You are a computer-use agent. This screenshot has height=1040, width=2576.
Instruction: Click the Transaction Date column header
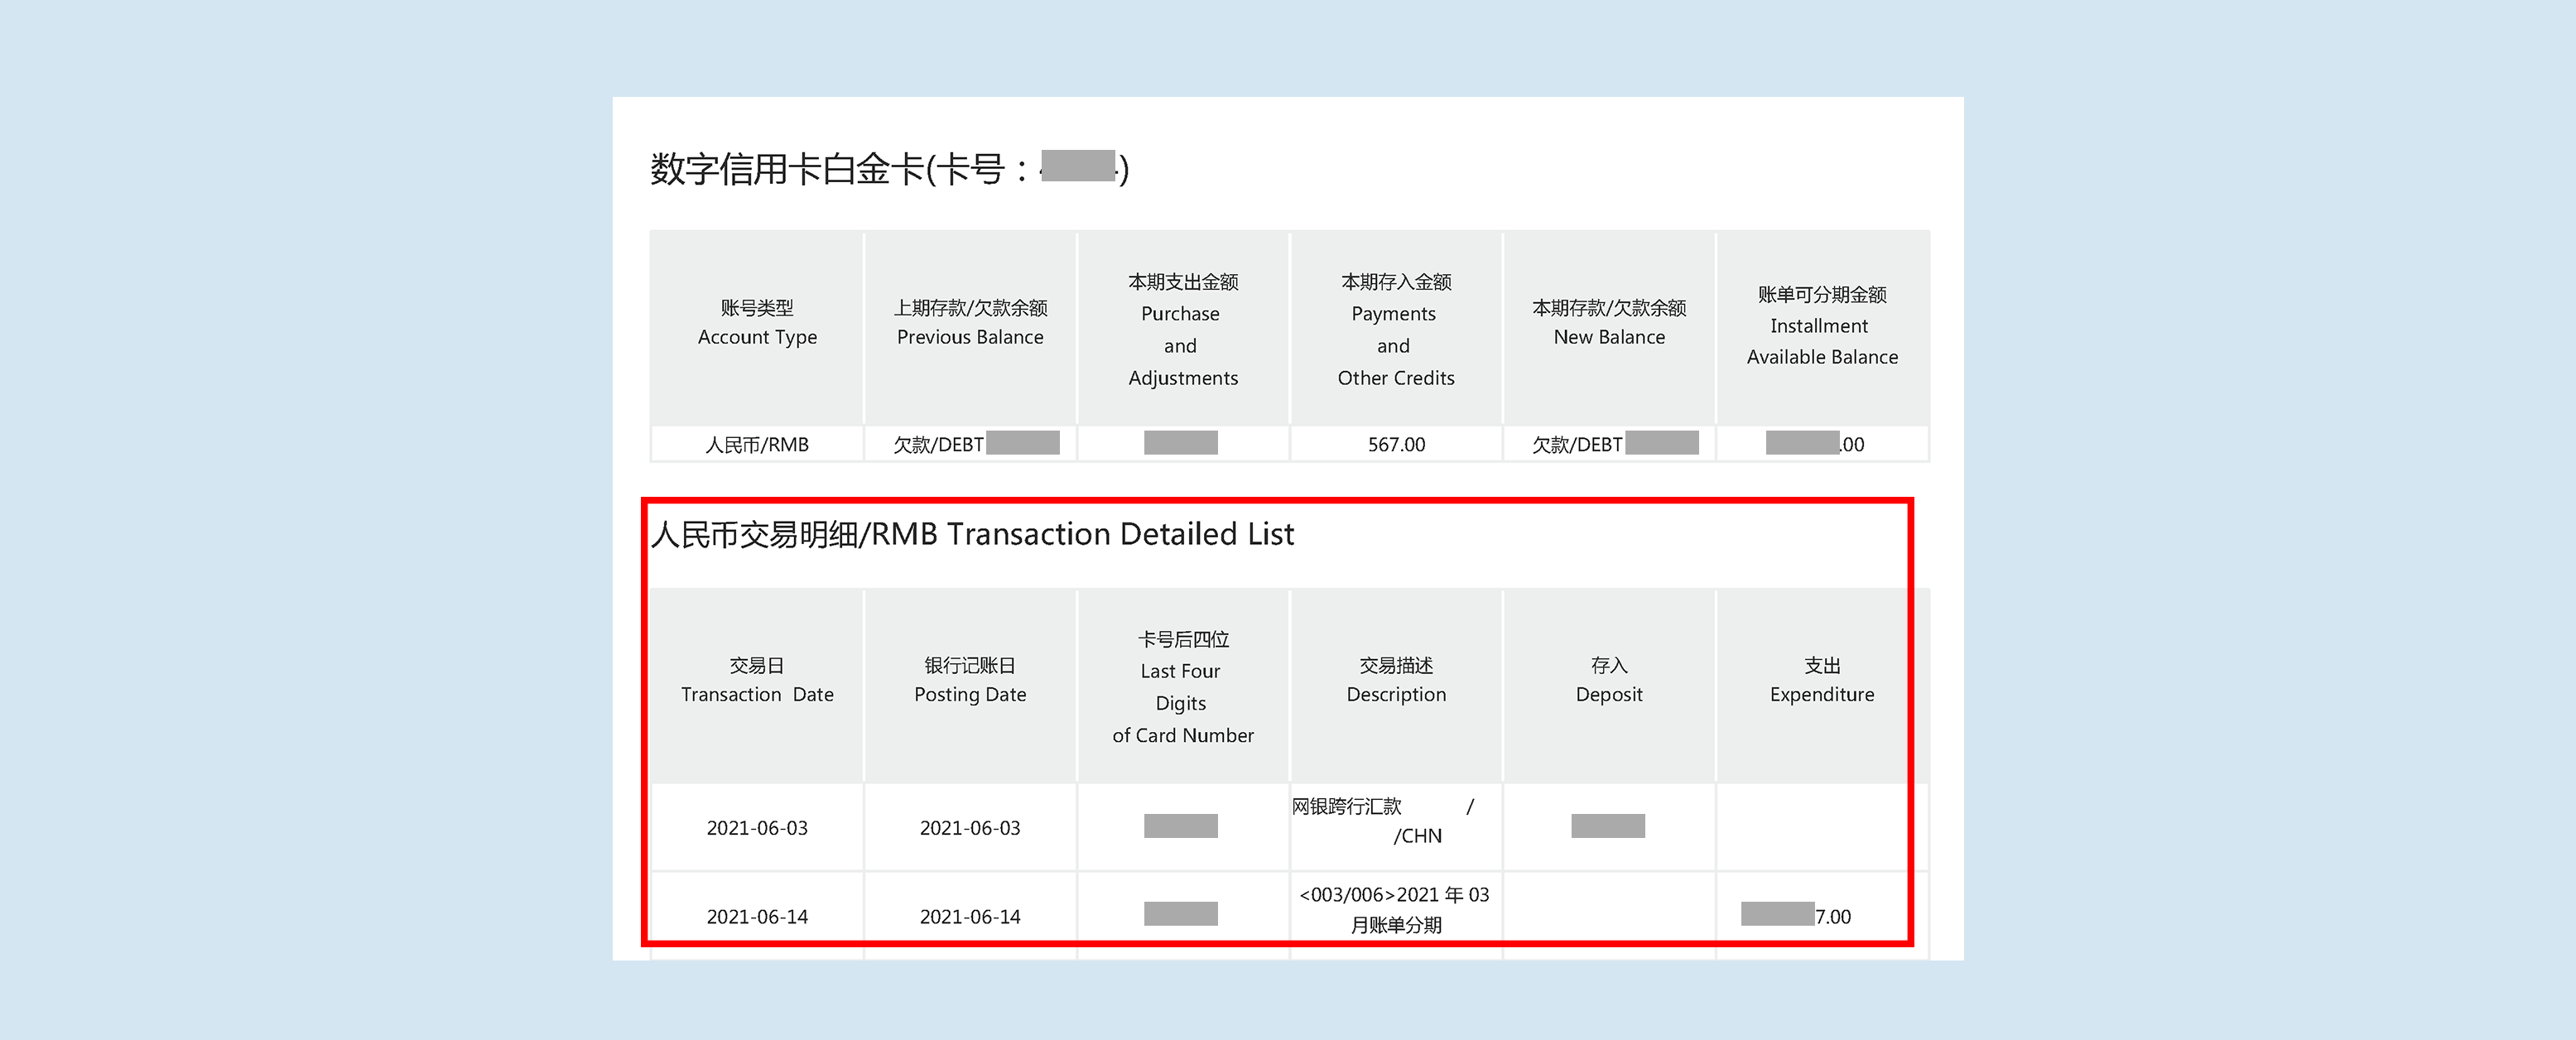point(757,681)
